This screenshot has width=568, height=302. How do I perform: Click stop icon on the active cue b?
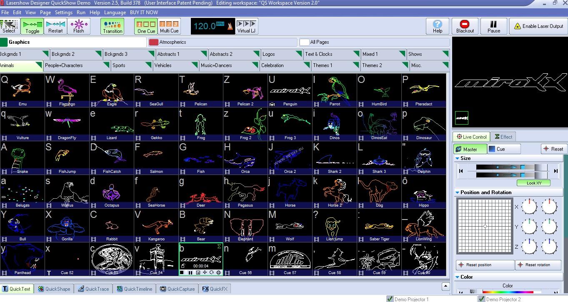pos(183,273)
